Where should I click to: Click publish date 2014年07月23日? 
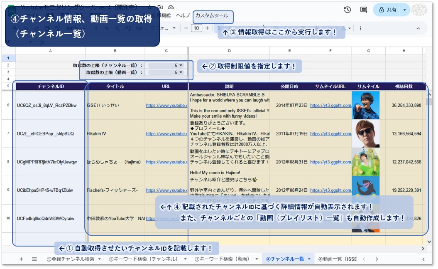click(291, 106)
